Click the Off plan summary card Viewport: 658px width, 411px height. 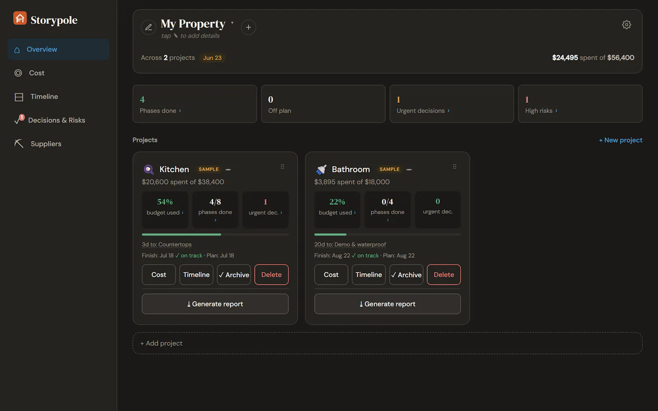[x=323, y=104]
